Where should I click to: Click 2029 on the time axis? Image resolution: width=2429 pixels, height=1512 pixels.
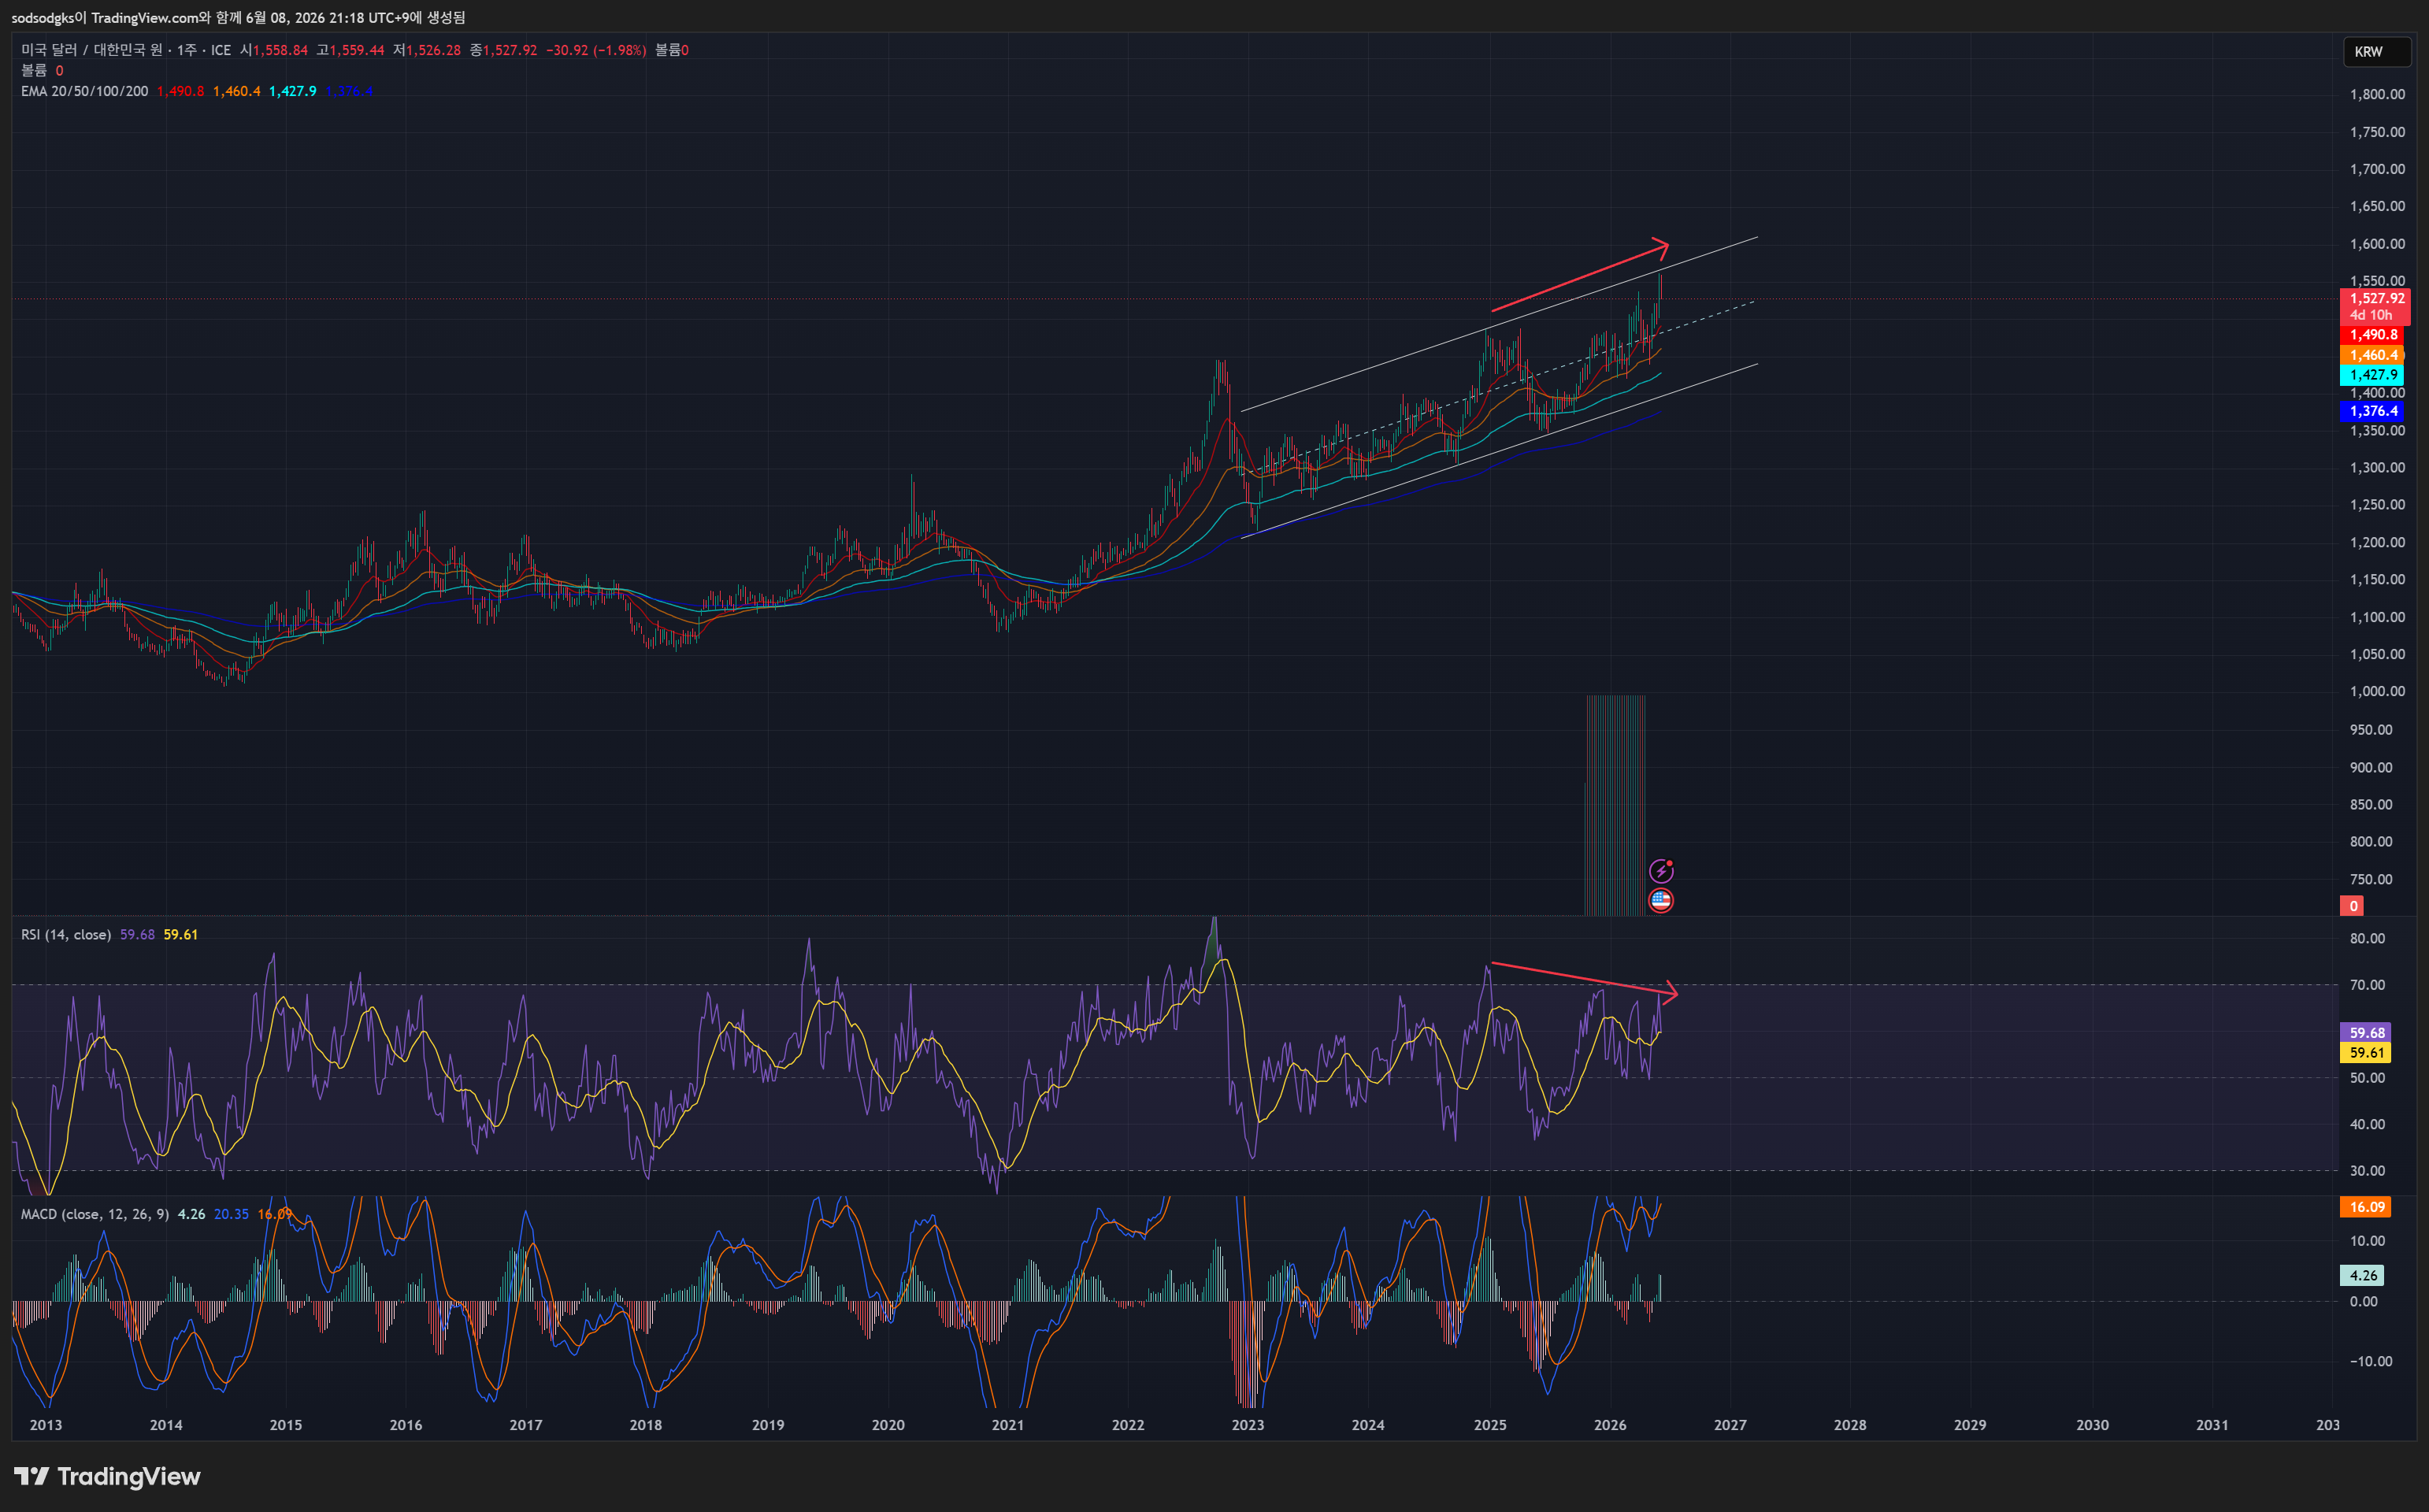point(1970,1425)
